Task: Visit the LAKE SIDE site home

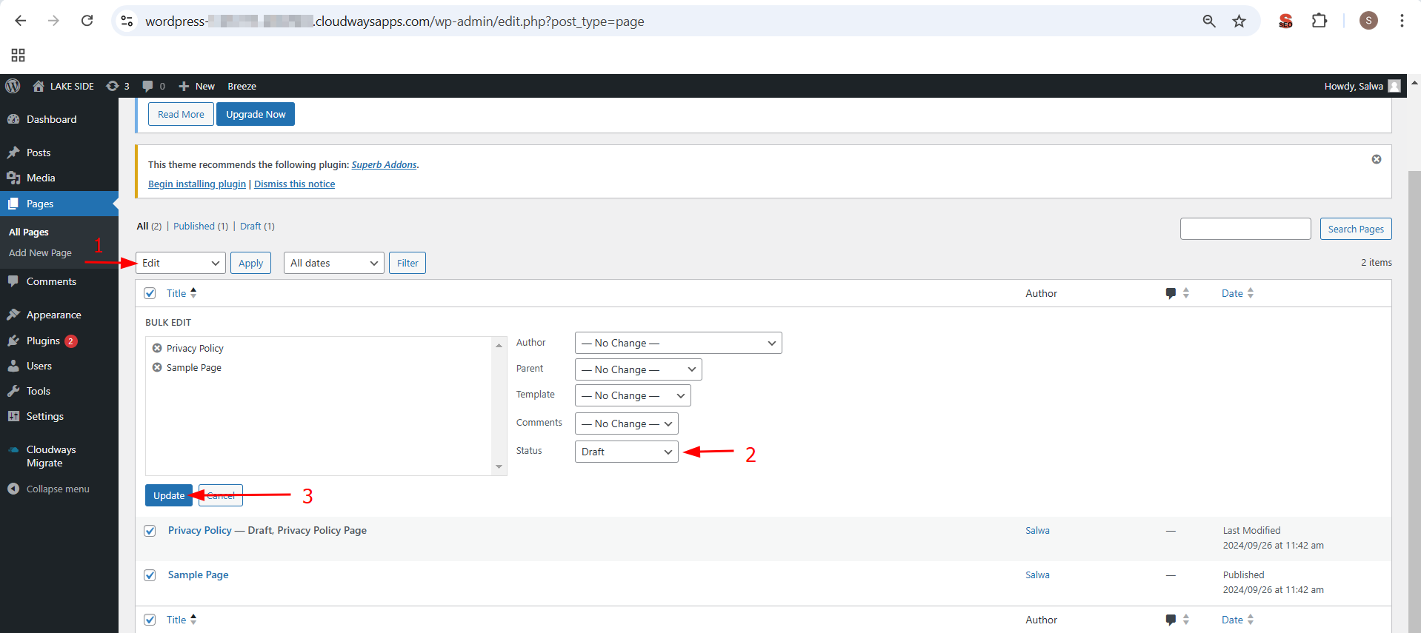Action: tap(64, 86)
